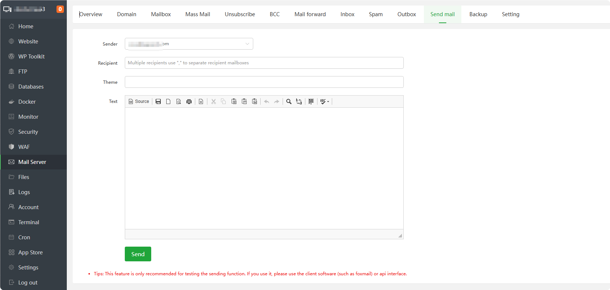The image size is (610, 290).
Task: Click the Paste from Word icon
Action: 254,101
